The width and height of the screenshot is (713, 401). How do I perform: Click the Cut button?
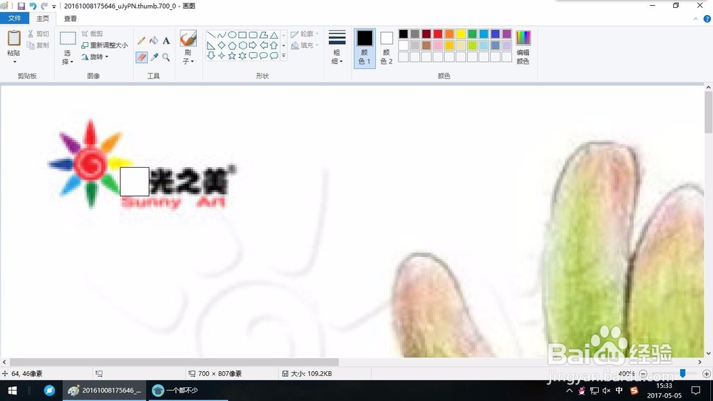[x=39, y=34]
